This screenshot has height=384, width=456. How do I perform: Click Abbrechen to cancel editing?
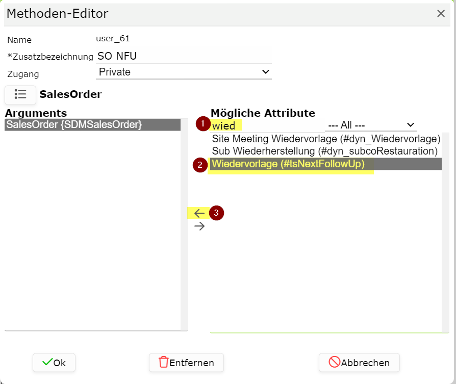[359, 363]
